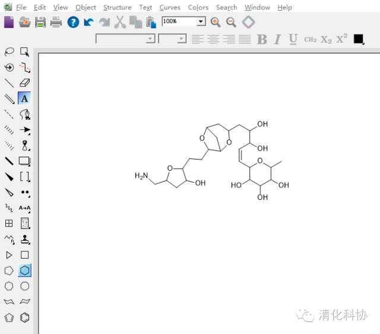The width and height of the screenshot is (380, 334).
Task: Select the Hollow Wedged Bond tool
Action: pos(9,192)
